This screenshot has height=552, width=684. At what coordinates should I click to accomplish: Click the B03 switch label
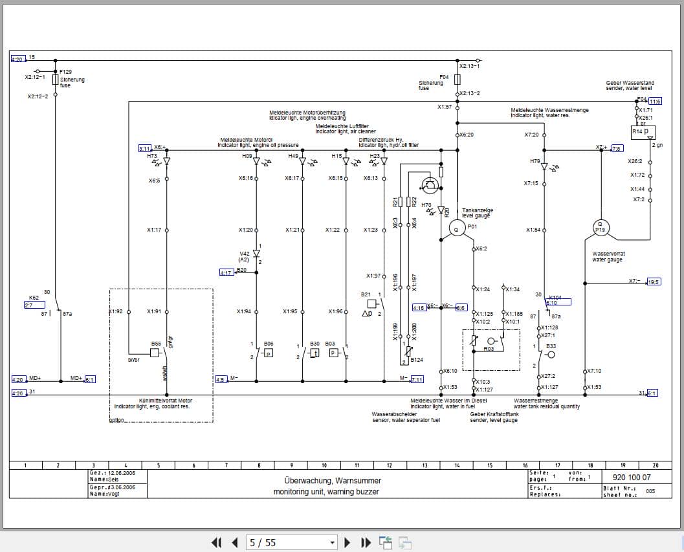330,344
